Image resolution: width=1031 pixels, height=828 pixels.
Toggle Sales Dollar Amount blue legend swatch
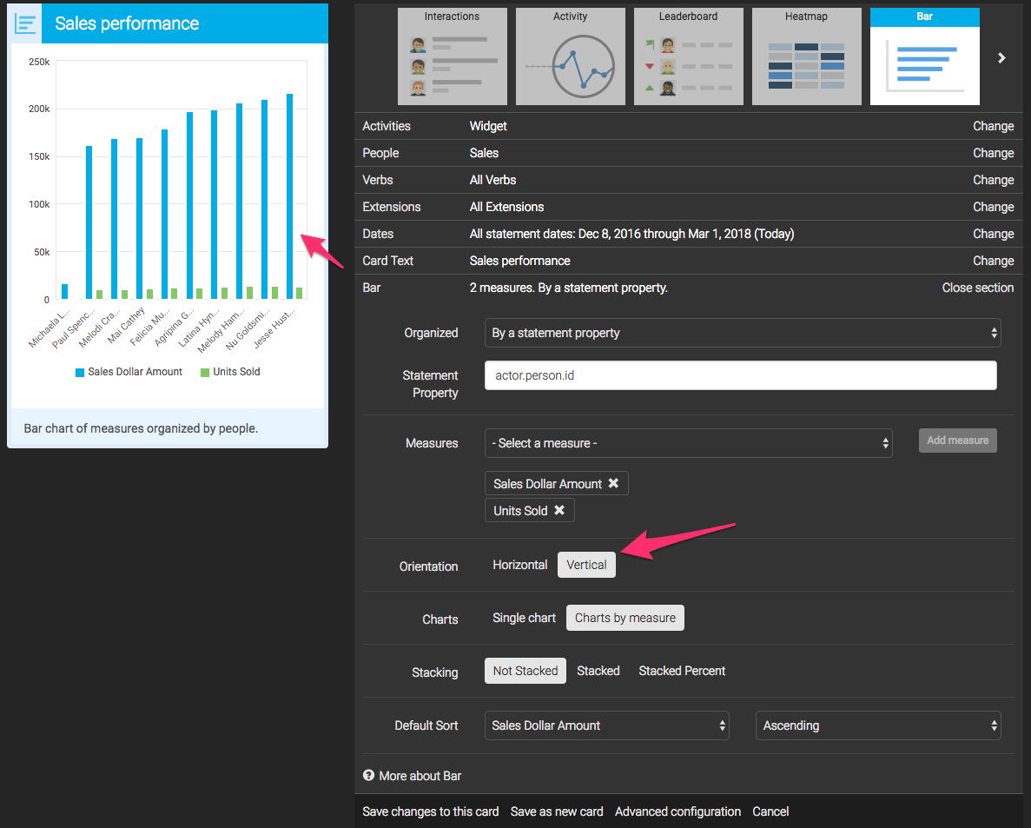[x=80, y=372]
